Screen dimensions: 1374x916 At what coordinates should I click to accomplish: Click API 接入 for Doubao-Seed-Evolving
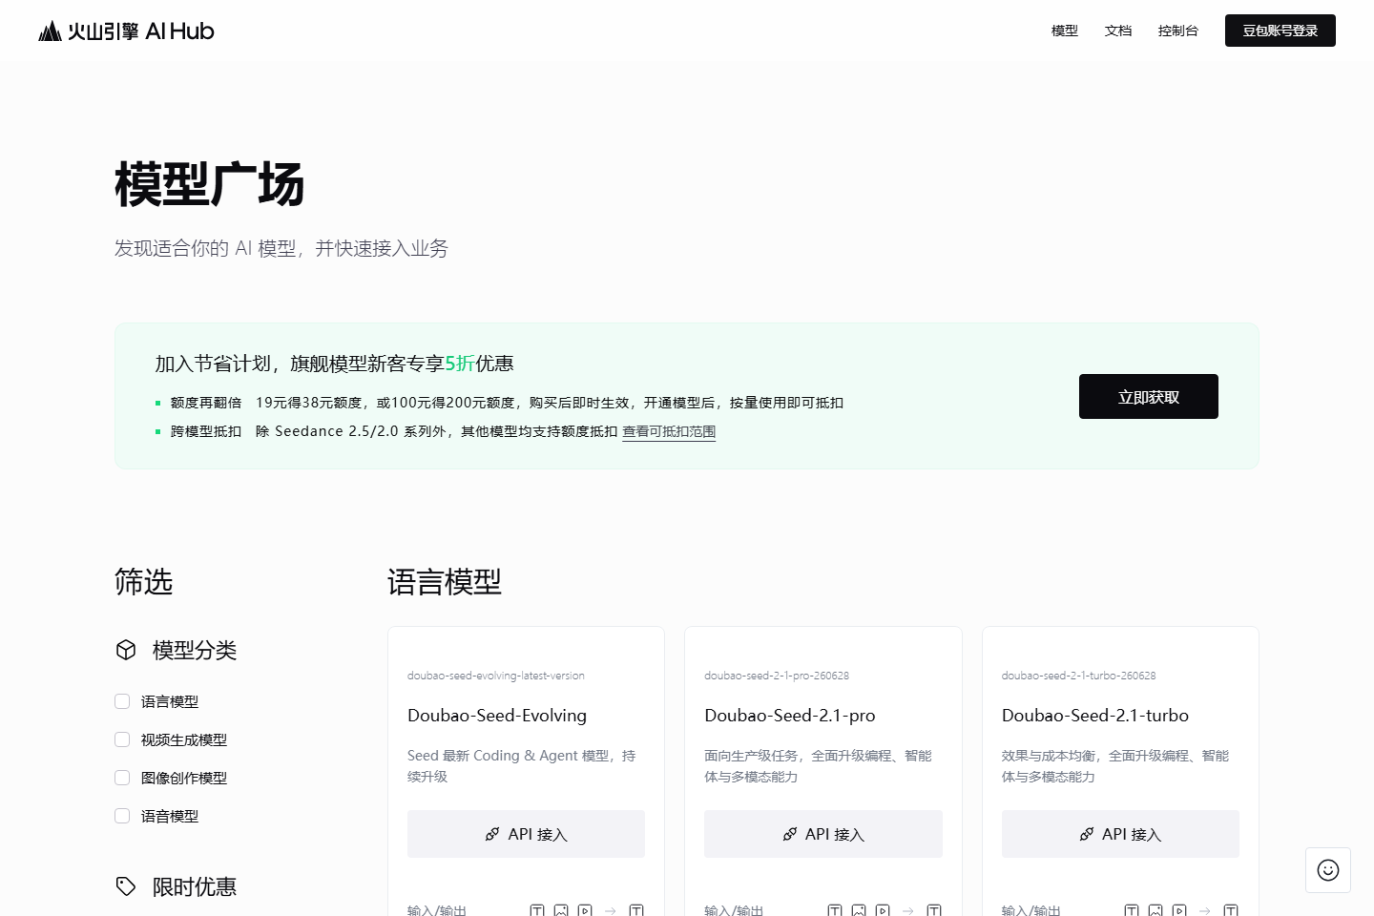(526, 834)
